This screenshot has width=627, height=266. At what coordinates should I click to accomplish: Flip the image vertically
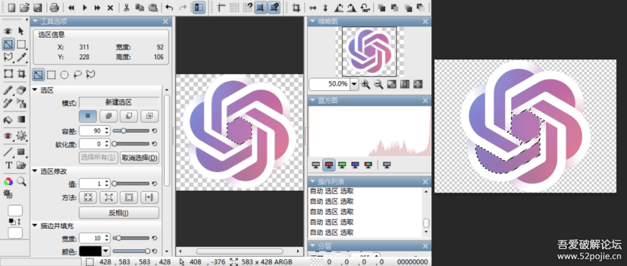pyautogui.click(x=326, y=8)
